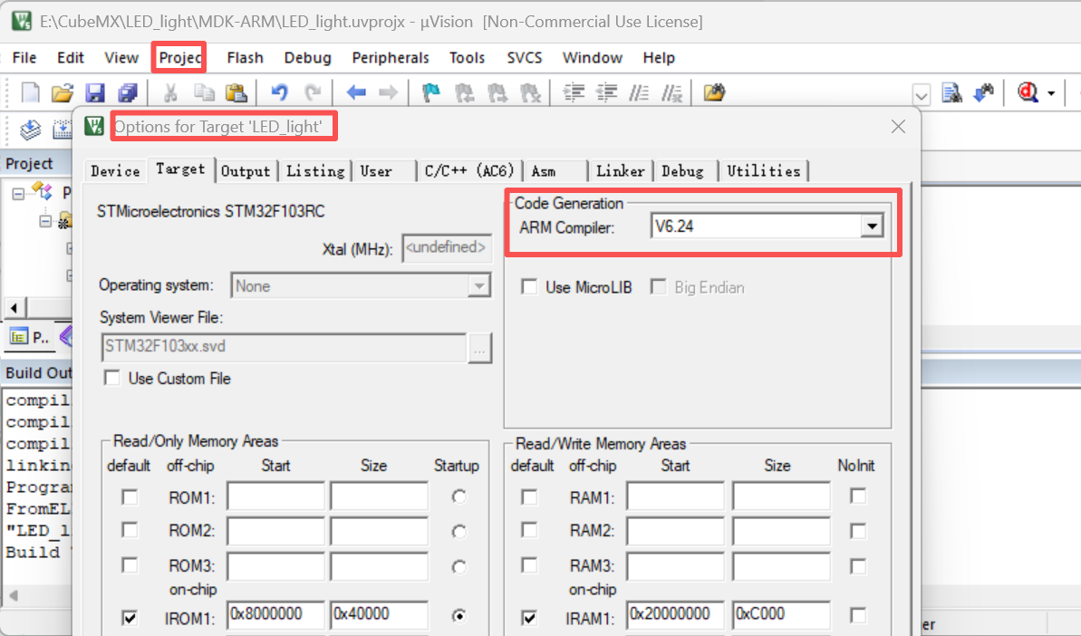Switch to the C/C++ (AC6) tab
This screenshot has height=636, width=1081.
(468, 171)
